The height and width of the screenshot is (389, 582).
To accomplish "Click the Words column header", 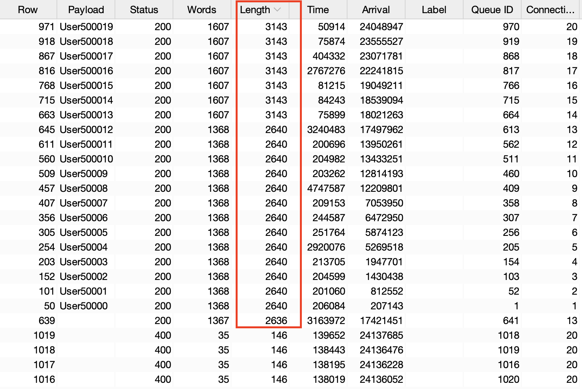I will coord(202,10).
